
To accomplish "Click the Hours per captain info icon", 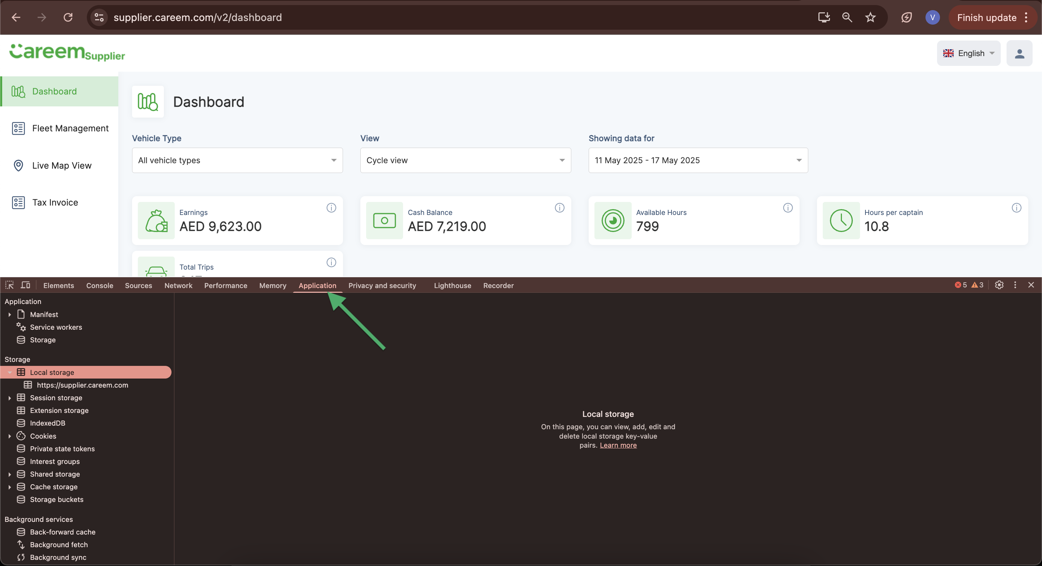I will [1017, 208].
